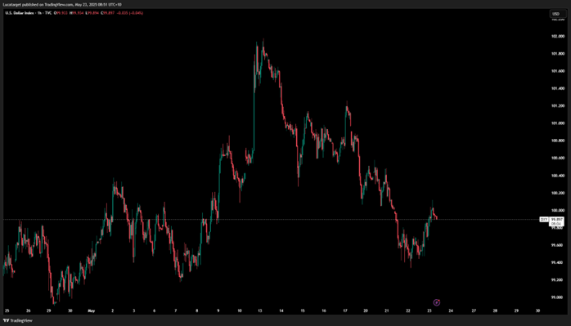Viewport: 571px width, 326px height.
Task: Click the 100.800 price axis label
Action: pyautogui.click(x=557, y=141)
